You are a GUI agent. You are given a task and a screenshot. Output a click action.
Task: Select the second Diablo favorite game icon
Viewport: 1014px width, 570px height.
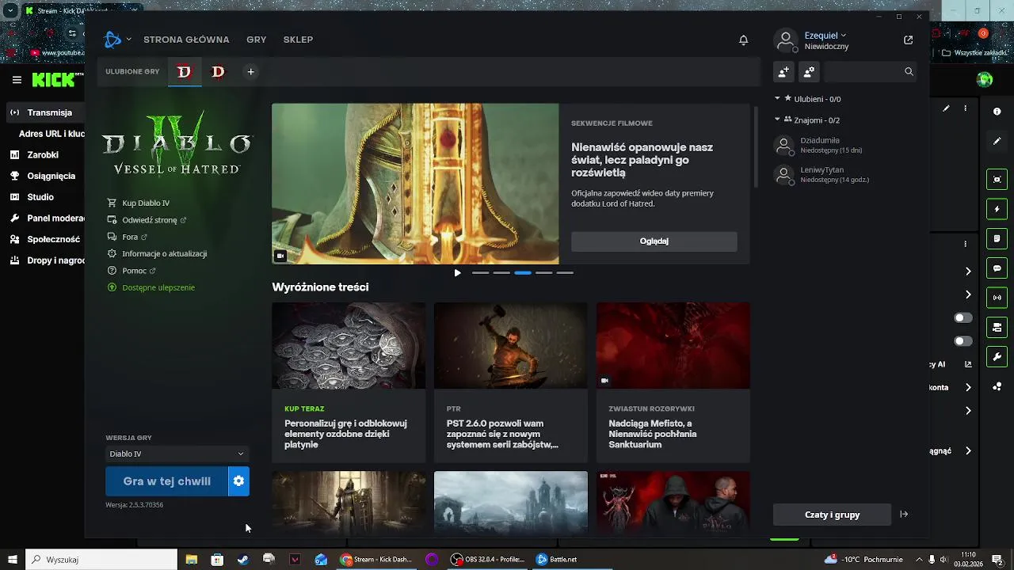click(218, 72)
